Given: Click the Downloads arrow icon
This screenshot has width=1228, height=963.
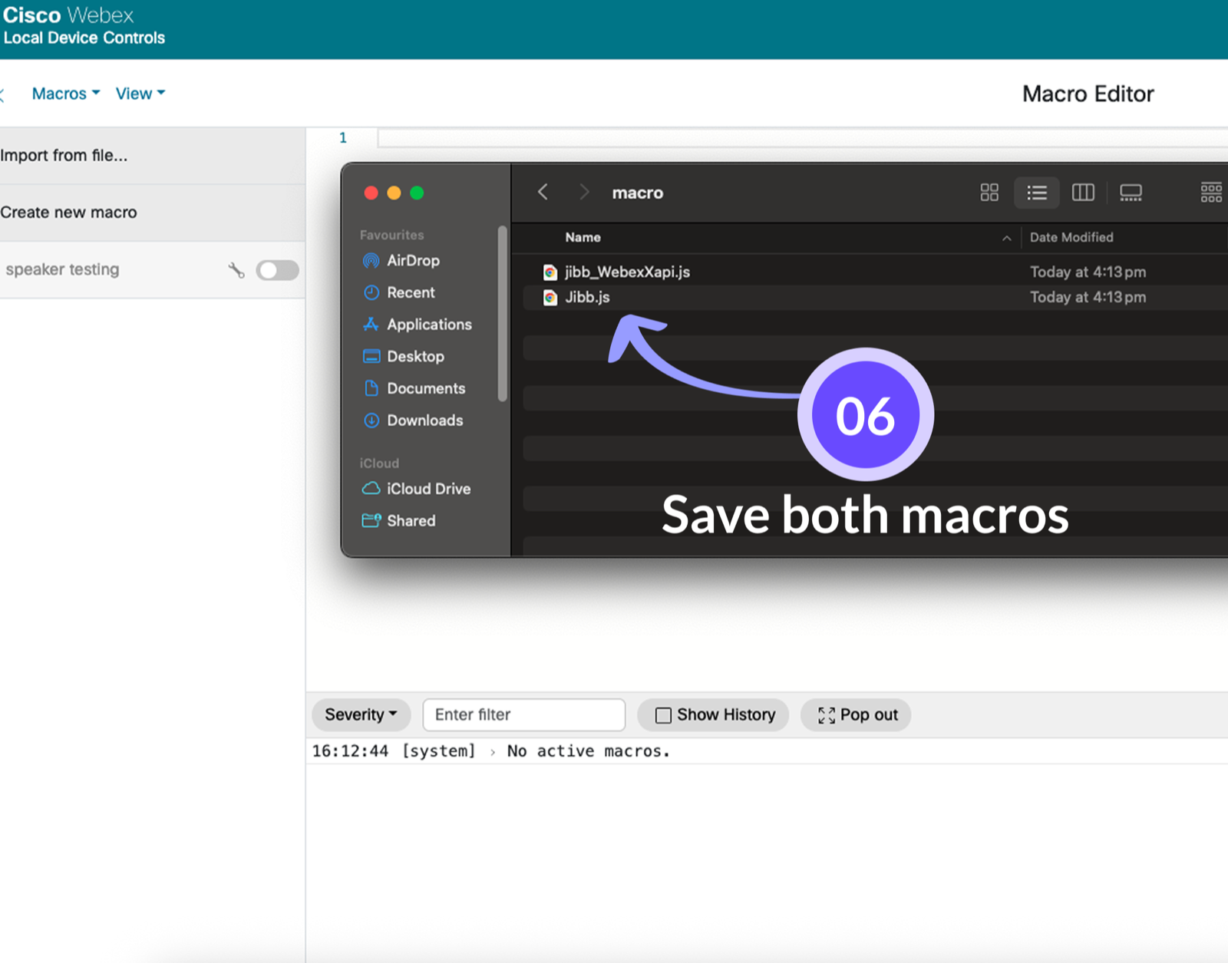Looking at the screenshot, I should (x=371, y=420).
